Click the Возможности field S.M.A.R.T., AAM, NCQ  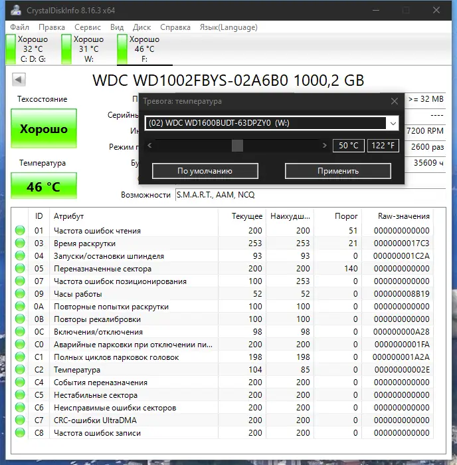click(310, 195)
